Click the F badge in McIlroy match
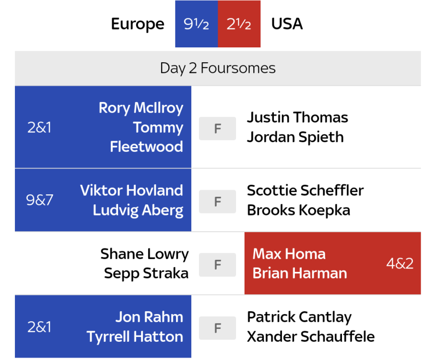 (x=217, y=128)
